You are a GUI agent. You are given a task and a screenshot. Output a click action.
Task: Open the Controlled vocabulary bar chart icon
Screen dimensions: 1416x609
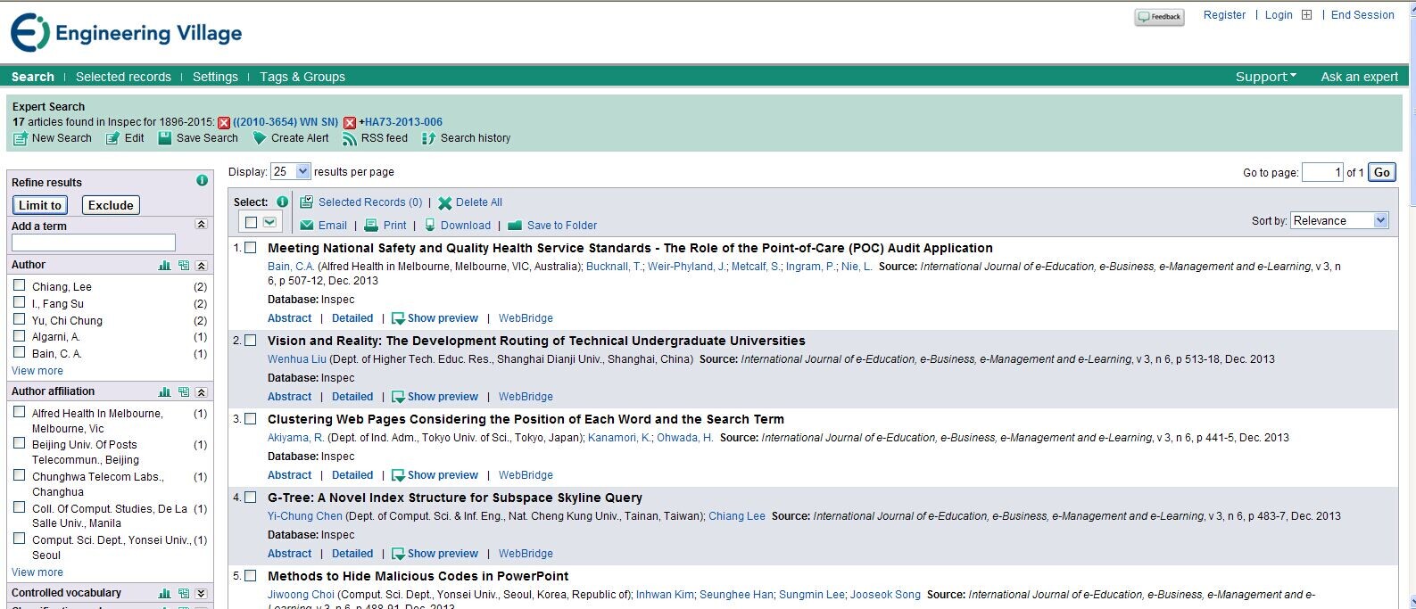point(164,594)
